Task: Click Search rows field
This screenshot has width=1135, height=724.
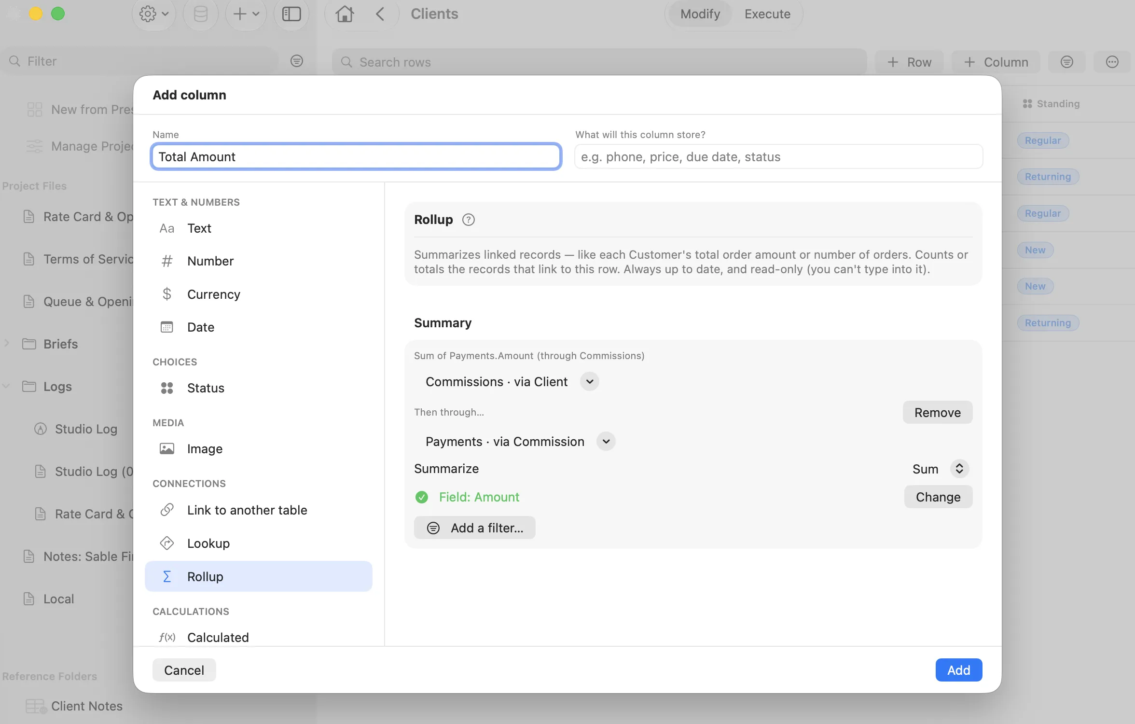Action: pos(599,62)
